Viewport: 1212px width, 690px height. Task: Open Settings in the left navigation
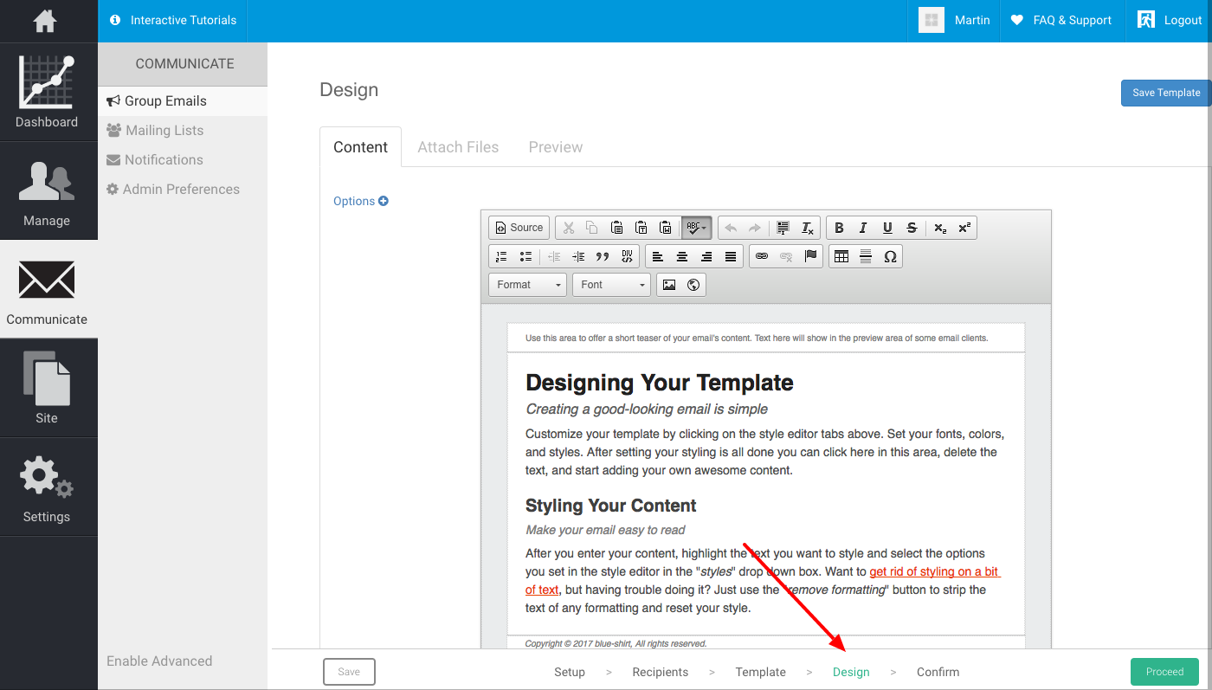point(47,488)
